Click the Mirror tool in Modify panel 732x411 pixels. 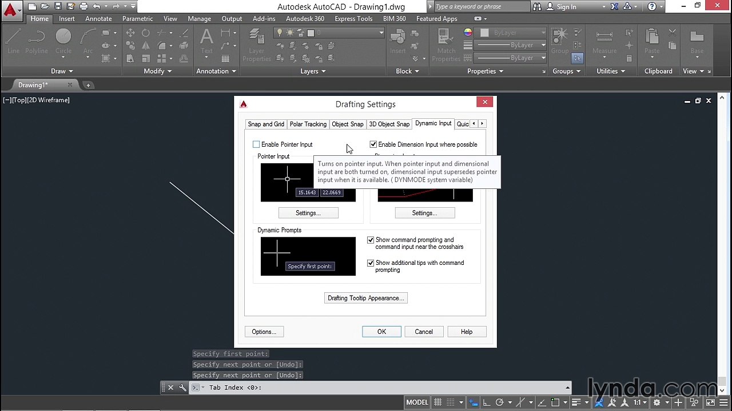coord(146,46)
